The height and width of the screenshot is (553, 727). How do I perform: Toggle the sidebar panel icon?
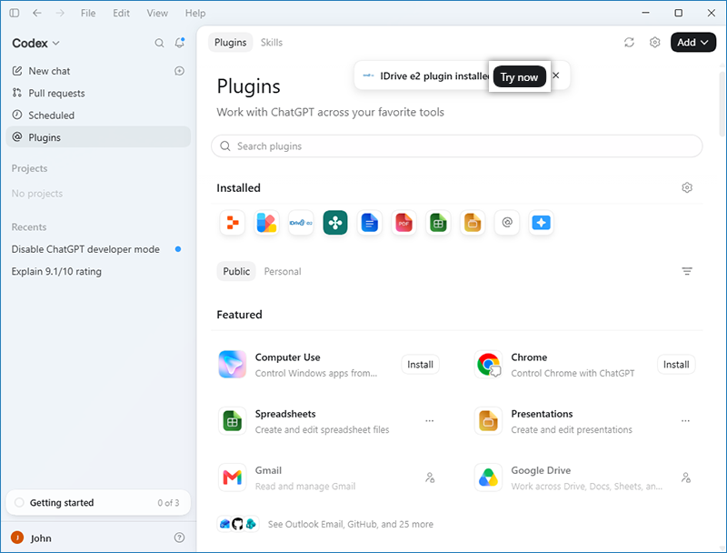[x=15, y=13]
